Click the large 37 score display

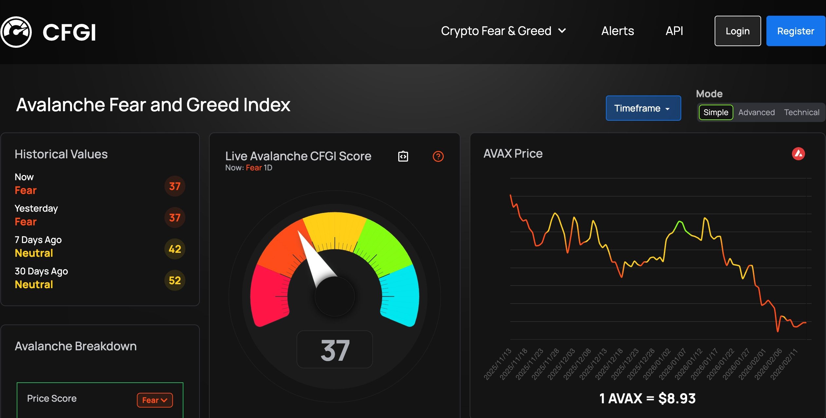335,350
